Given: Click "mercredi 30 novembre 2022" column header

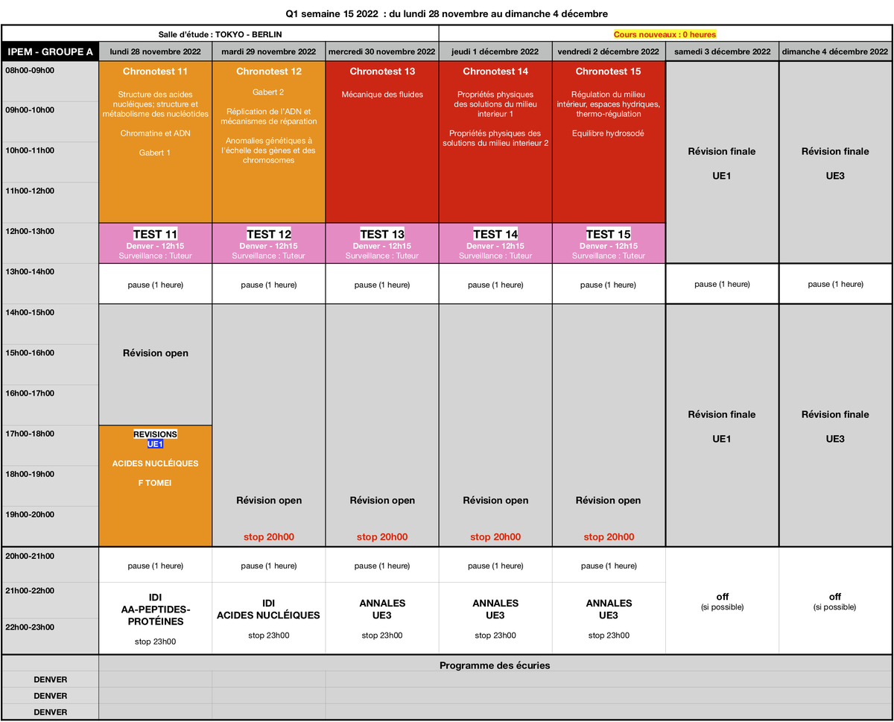Looking at the screenshot, I should coord(382,52).
